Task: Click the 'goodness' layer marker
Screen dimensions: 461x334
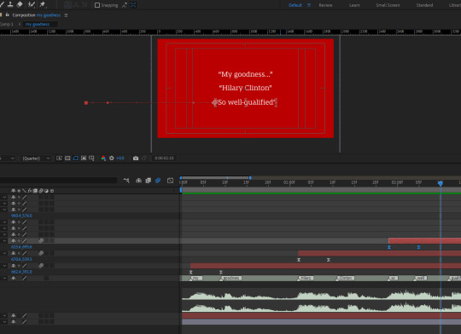Action: pyautogui.click(x=231, y=278)
